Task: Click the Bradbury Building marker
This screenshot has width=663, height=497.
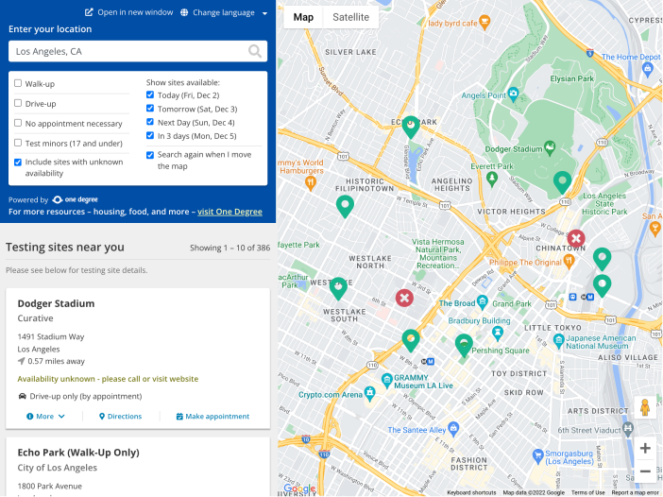Action: [x=498, y=334]
